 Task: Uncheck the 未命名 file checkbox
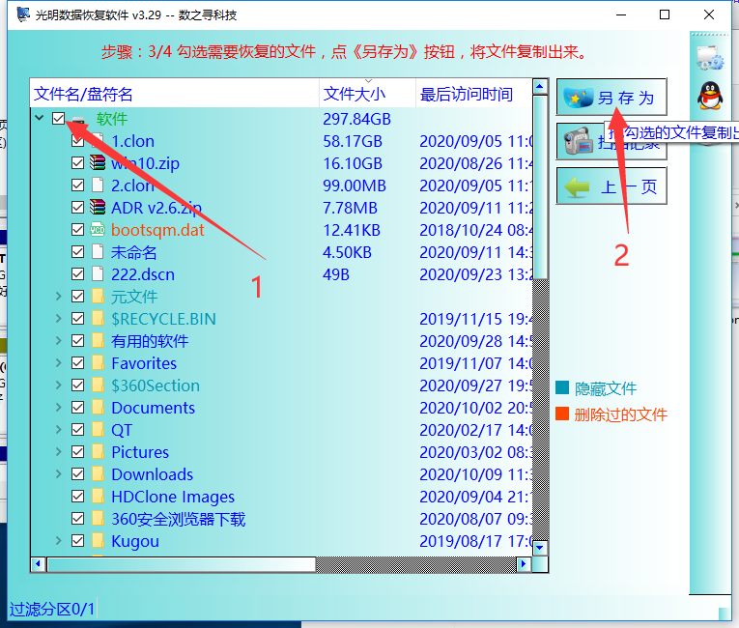78,252
